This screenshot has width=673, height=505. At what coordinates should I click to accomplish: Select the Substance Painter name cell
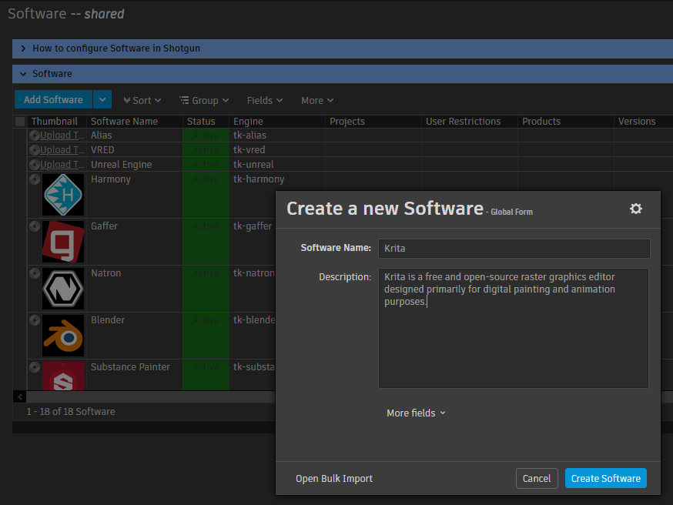point(135,375)
